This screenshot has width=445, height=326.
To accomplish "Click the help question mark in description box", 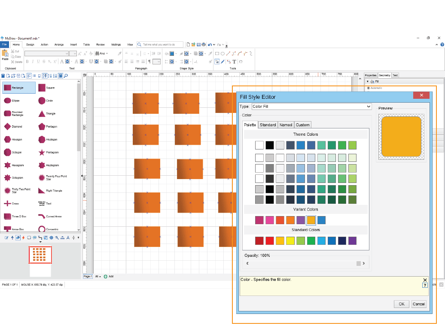I will coord(425,285).
